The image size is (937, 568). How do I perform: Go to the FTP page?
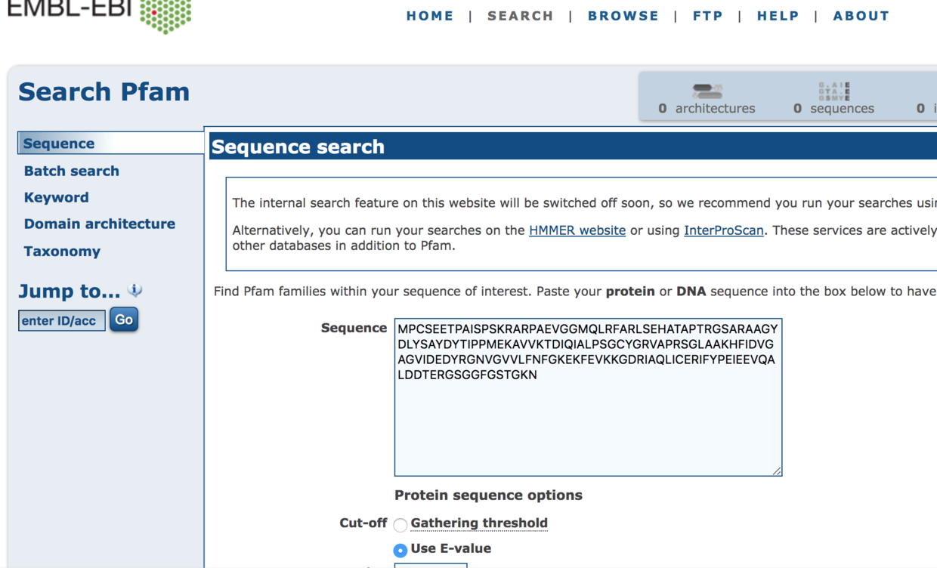pos(708,16)
